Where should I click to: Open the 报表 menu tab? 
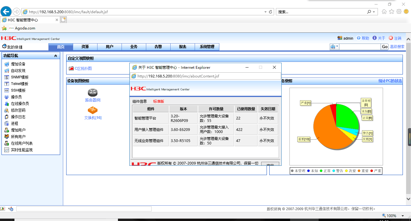click(183, 47)
